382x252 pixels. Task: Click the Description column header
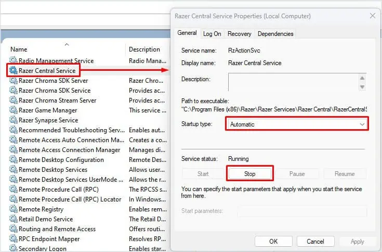(144, 49)
